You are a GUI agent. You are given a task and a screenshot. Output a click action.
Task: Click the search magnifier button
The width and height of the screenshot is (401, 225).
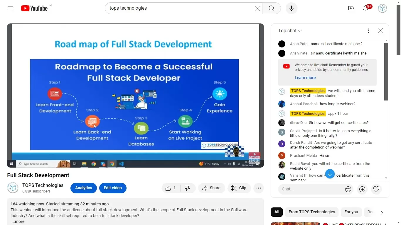point(272,8)
